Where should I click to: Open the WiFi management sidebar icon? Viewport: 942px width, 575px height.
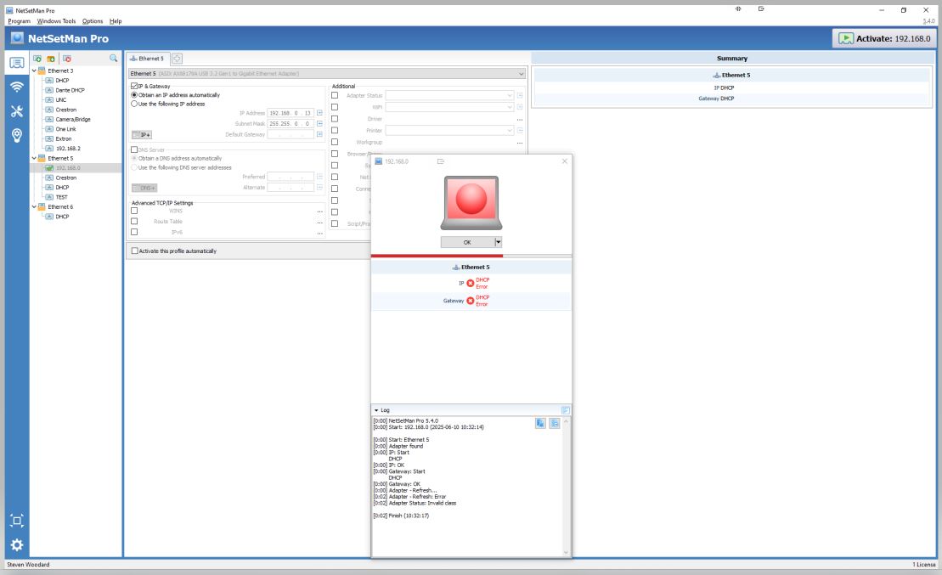[17, 87]
